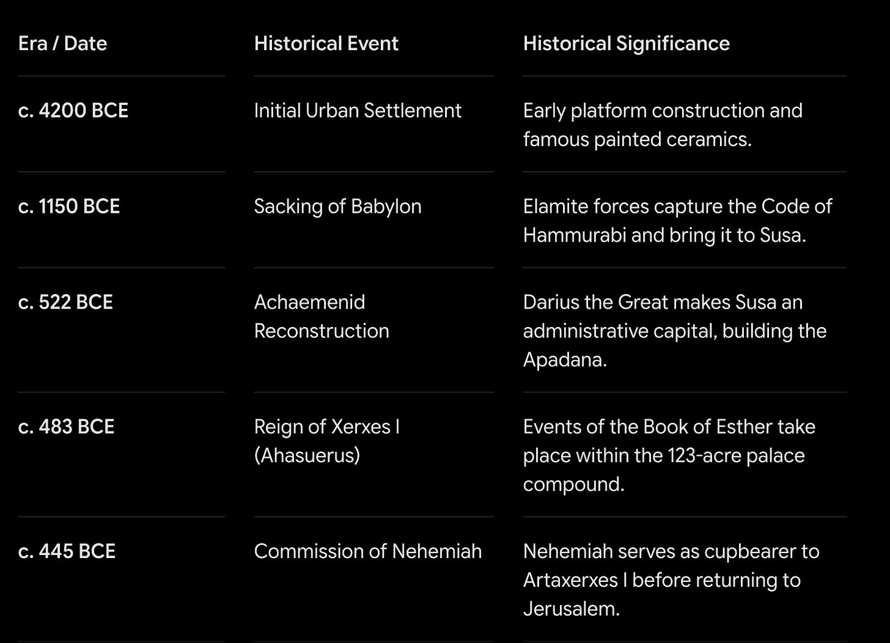Click the word Jerusalem in the last row
The width and height of the screenshot is (890, 643).
click(571, 609)
